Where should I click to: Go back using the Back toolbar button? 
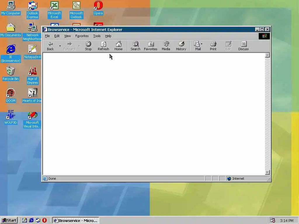50,46
